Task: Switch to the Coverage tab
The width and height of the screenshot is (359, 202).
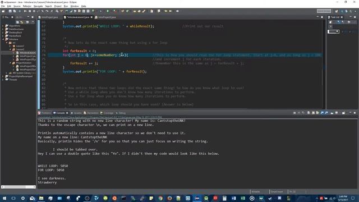Action: point(107,113)
